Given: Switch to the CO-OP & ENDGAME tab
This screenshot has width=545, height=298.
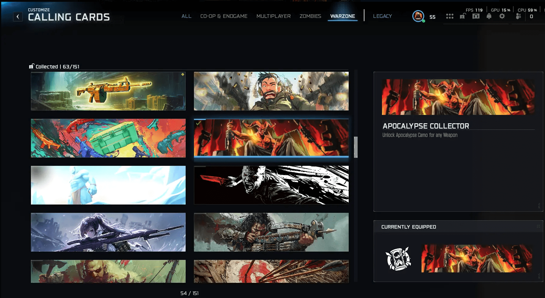Looking at the screenshot, I should pos(224,16).
